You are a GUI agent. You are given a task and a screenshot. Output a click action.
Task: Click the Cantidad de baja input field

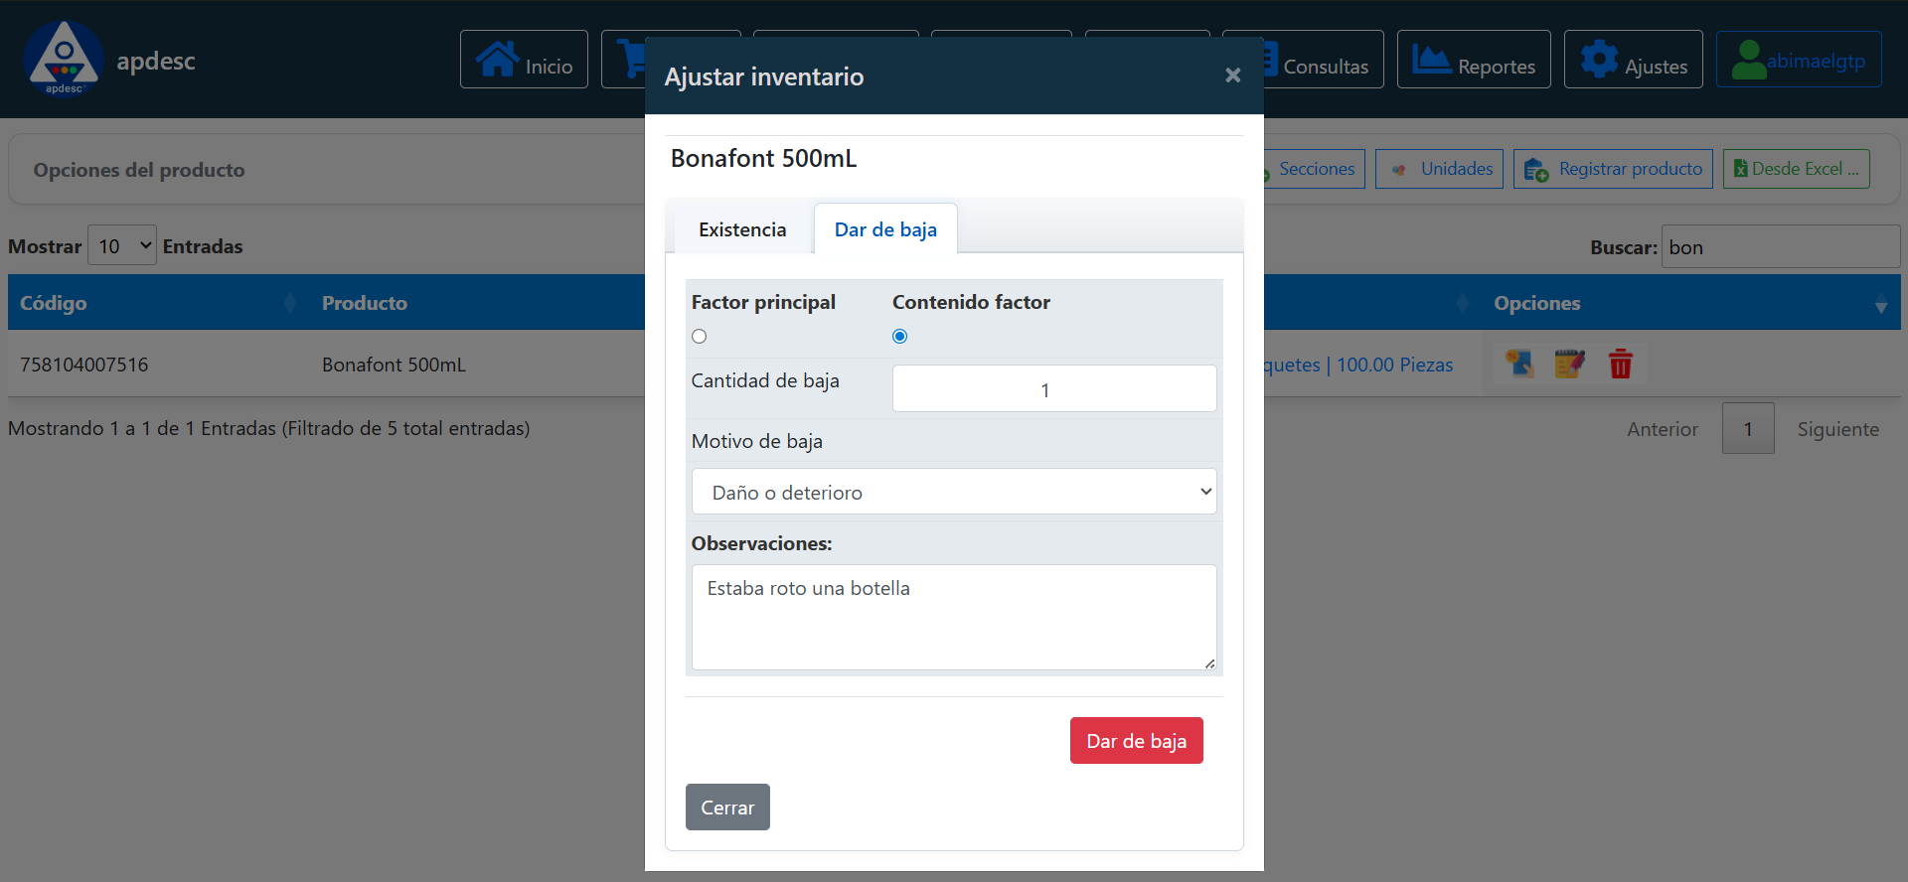[1053, 389]
